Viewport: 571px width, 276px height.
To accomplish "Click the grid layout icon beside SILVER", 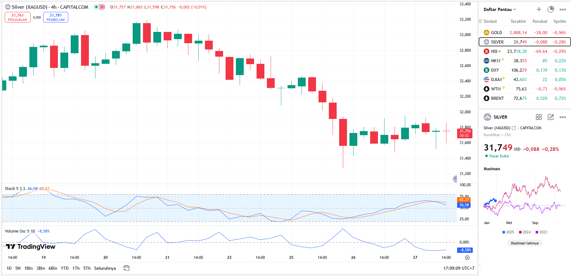I will click(538, 117).
